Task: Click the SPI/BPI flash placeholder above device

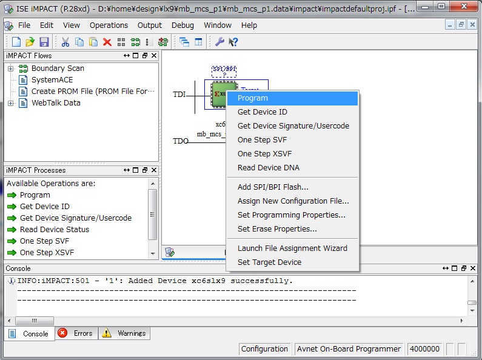Action: pyautogui.click(x=224, y=72)
